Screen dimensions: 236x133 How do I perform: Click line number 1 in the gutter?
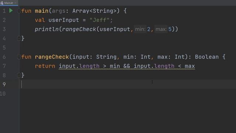[x=4, y=11]
